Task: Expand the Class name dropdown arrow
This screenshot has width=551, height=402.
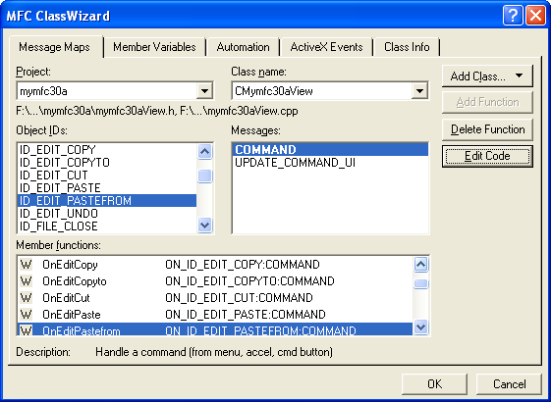Action: point(419,91)
